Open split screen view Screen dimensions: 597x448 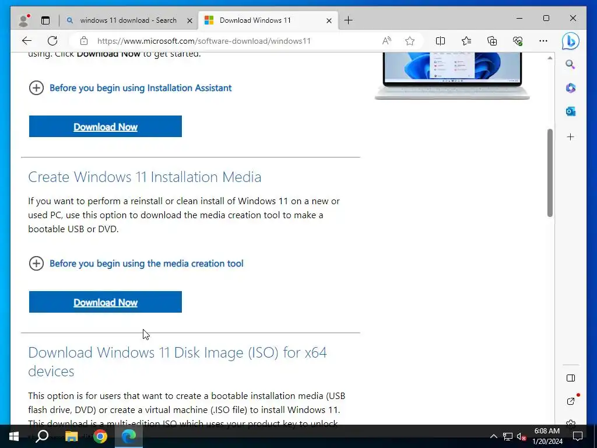click(441, 41)
